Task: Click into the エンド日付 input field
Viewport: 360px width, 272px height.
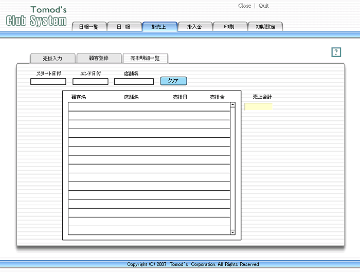Action: pyautogui.click(x=91, y=81)
